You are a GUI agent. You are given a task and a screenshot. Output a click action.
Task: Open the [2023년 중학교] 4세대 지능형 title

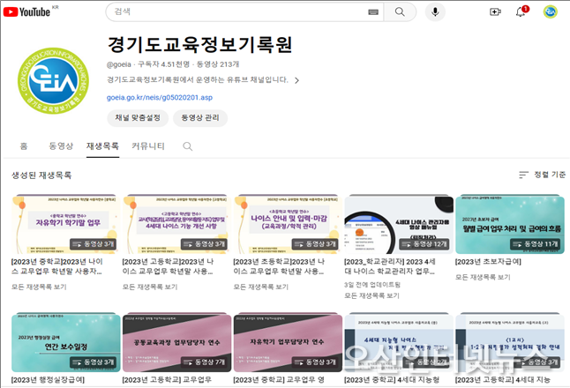(392, 380)
